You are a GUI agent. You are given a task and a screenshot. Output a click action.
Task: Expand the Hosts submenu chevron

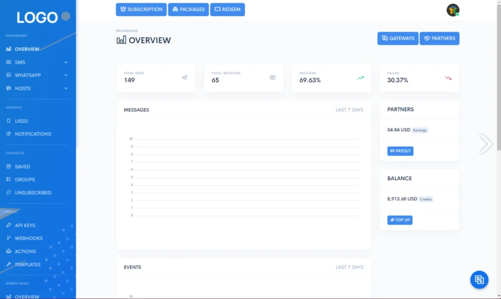tap(66, 89)
